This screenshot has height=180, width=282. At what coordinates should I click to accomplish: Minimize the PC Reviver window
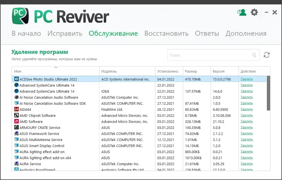tap(266, 12)
